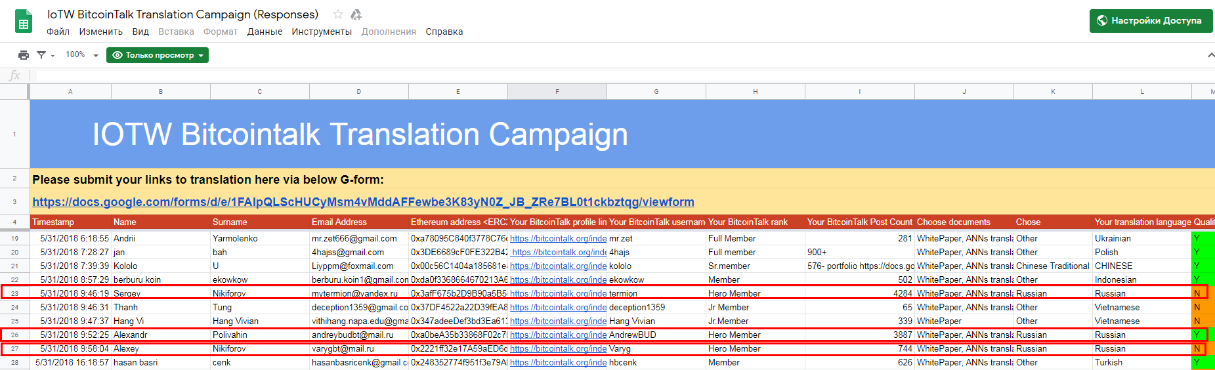The width and height of the screenshot is (1215, 370).
Task: Open the Google Sheets home icon
Action: coord(24,21)
